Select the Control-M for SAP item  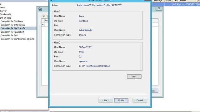click(x=9, y=35)
